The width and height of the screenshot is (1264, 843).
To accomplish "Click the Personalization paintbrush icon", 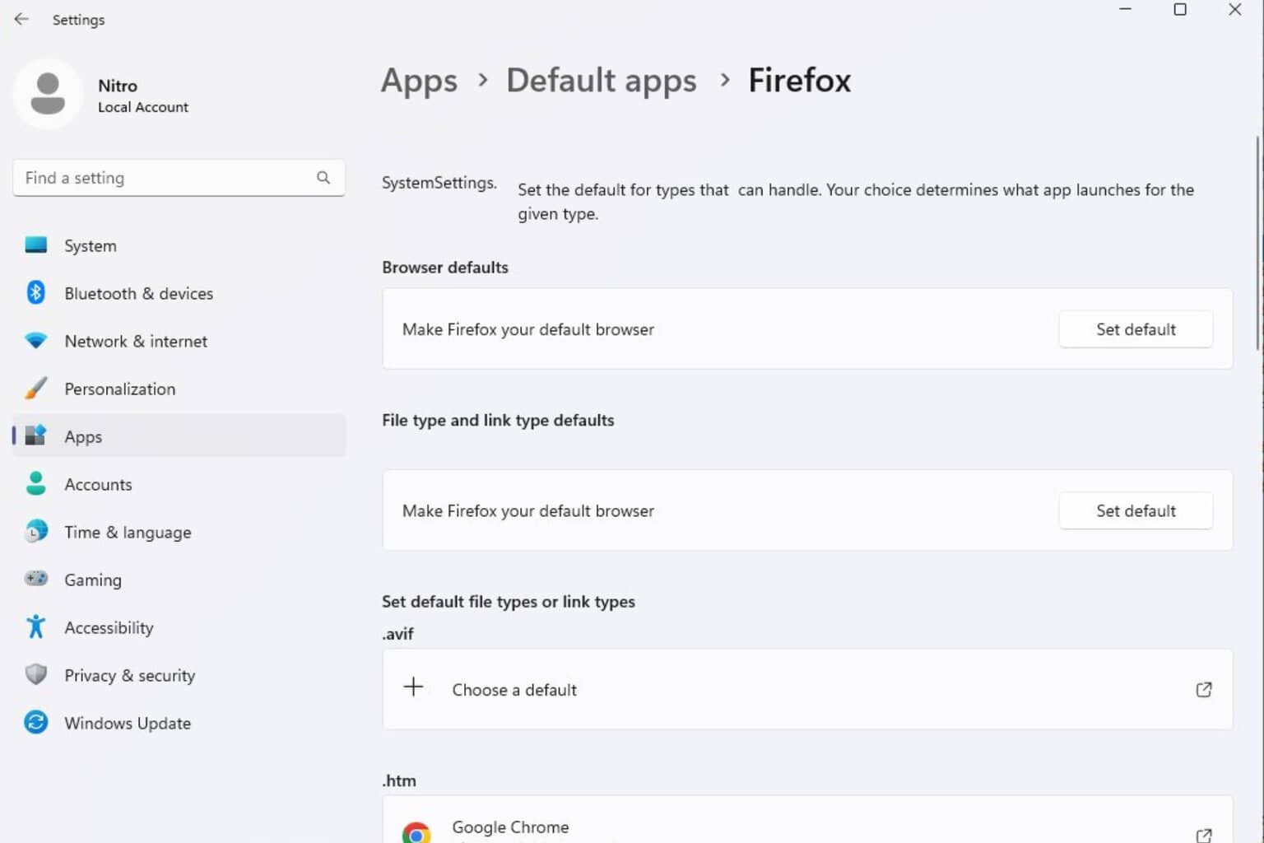I will click(35, 388).
